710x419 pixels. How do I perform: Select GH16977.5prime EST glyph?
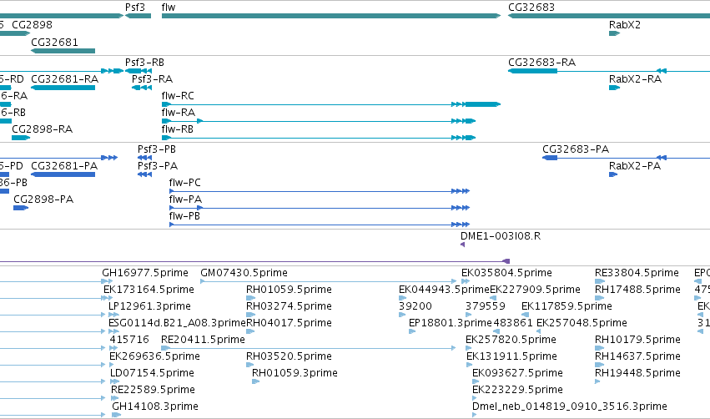point(108,281)
